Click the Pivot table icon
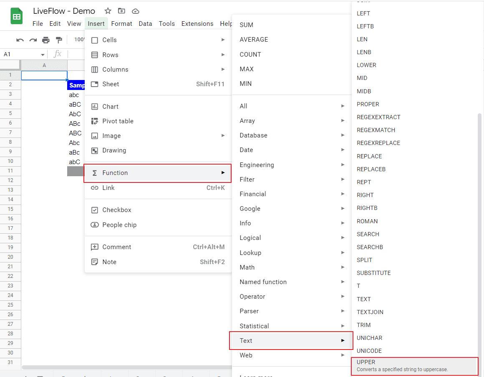 click(x=95, y=121)
